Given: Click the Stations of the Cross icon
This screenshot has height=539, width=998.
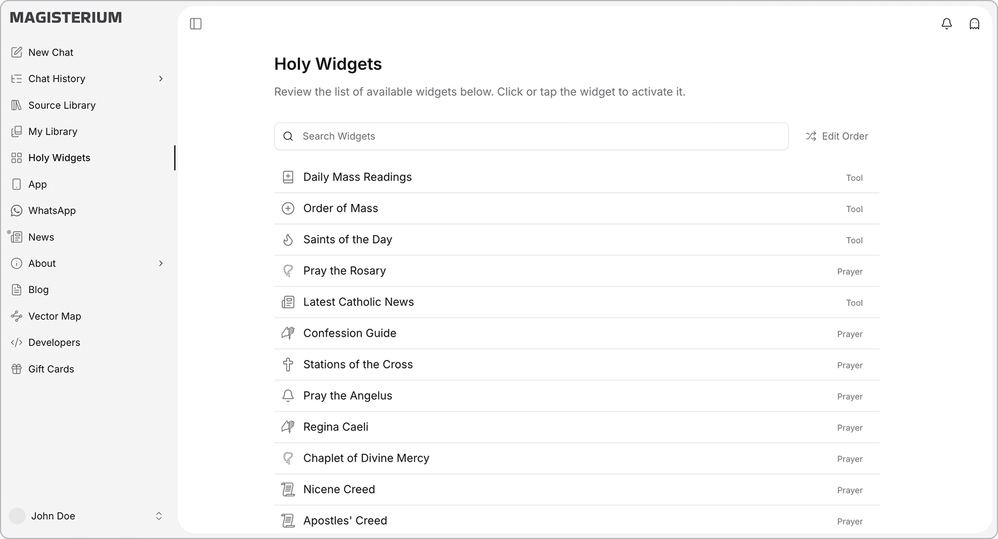Looking at the screenshot, I should pos(288,365).
